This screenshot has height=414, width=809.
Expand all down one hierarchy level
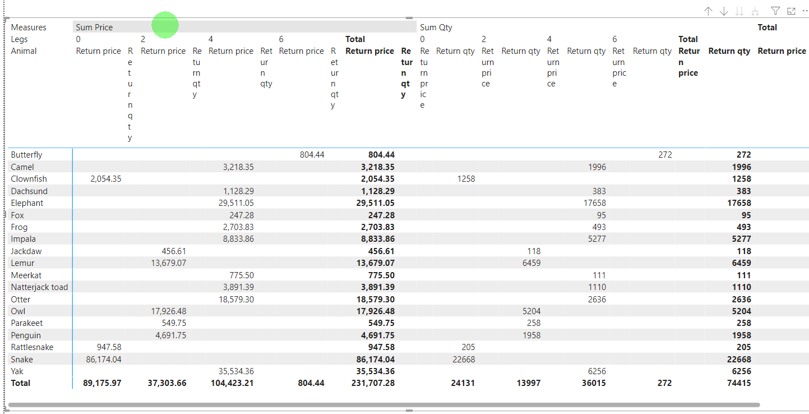pos(755,11)
